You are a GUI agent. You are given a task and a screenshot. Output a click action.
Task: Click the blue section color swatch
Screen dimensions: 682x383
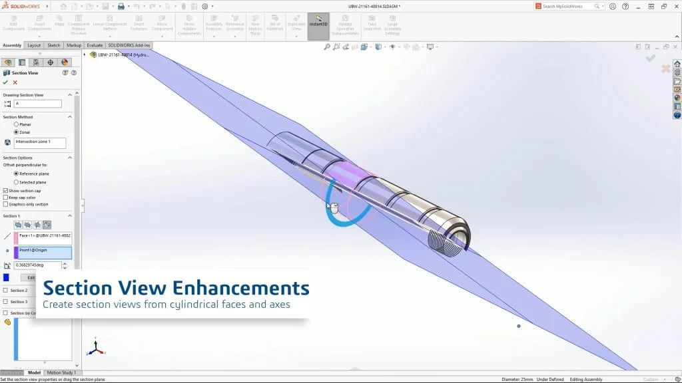click(x=7, y=277)
